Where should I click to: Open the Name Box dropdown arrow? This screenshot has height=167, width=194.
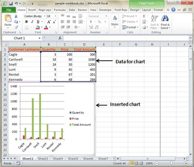(39, 38)
